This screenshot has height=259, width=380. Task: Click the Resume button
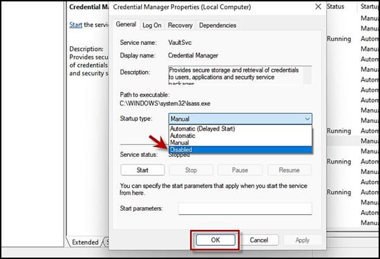[289, 170]
